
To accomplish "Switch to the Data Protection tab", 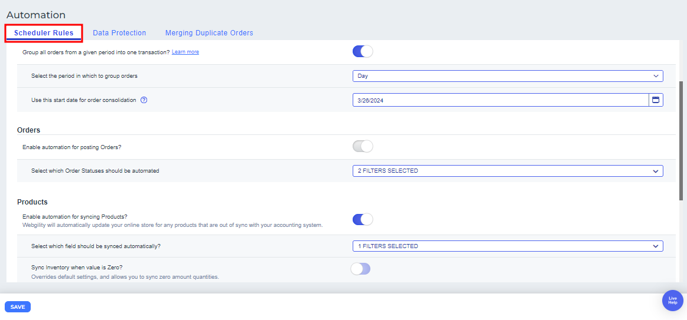I will 119,33.
